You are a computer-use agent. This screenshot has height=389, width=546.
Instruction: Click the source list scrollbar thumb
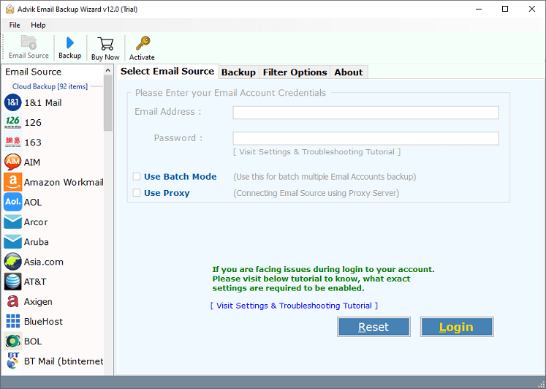pos(108,103)
